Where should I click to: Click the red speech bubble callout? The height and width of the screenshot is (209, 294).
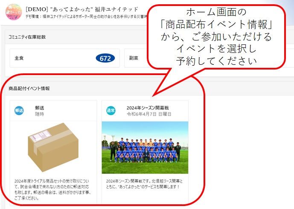coord(216,37)
